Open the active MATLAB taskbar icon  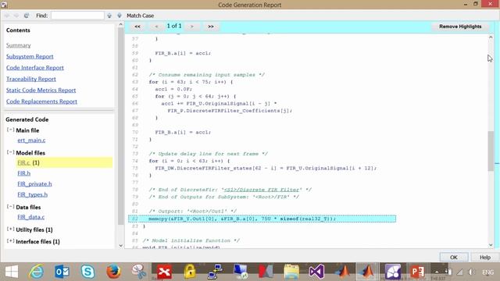367,272
